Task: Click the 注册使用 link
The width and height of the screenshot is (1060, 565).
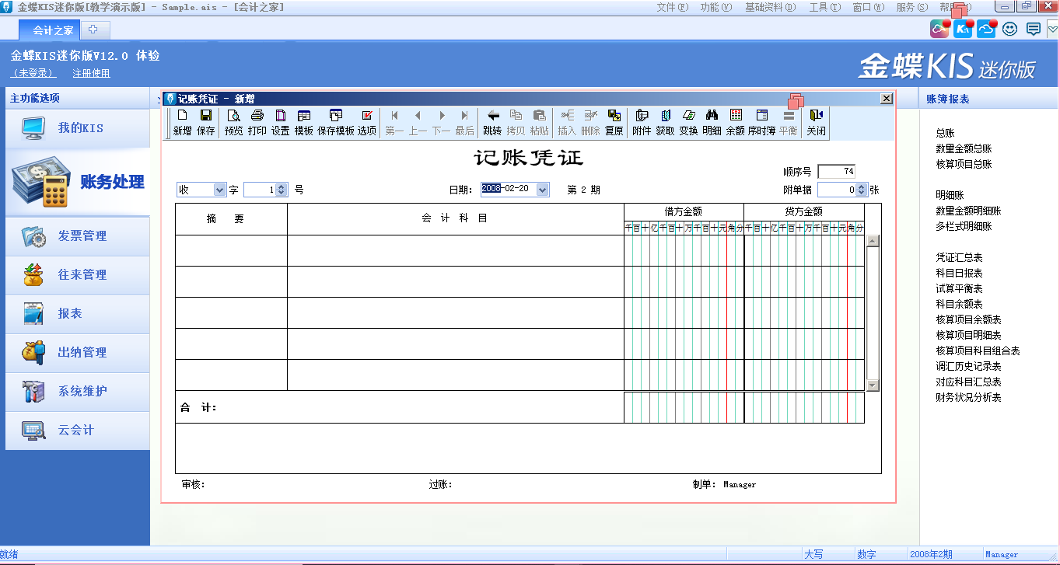Action: (91, 74)
